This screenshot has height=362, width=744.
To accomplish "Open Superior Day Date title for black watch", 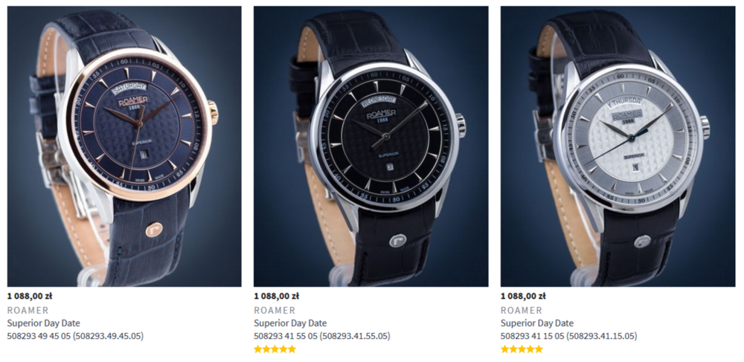I will point(290,323).
